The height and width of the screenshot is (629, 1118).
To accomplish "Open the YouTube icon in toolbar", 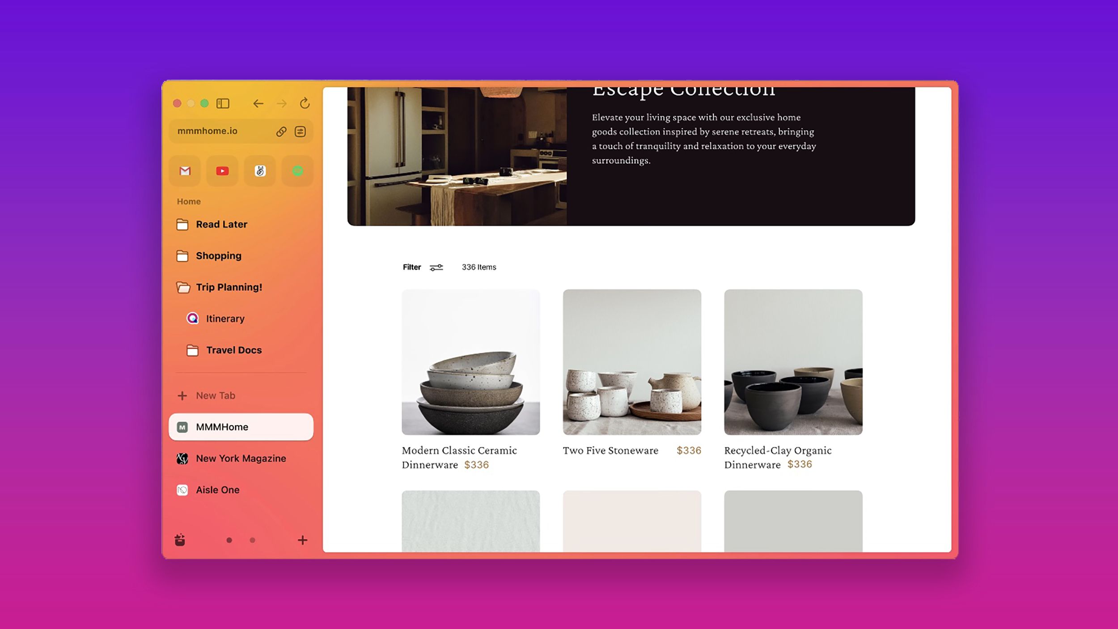I will (x=222, y=170).
